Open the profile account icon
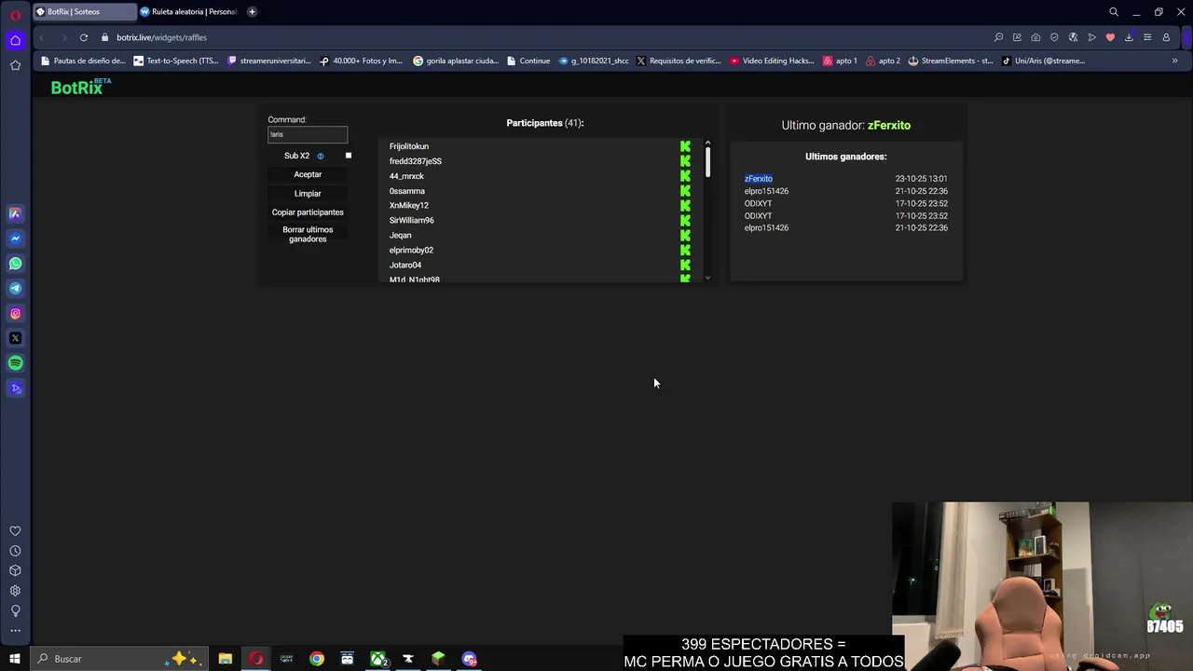The width and height of the screenshot is (1193, 671). coord(1166,37)
